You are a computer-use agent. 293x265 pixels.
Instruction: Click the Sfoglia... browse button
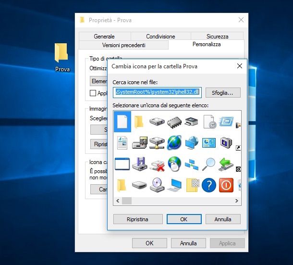(222, 92)
